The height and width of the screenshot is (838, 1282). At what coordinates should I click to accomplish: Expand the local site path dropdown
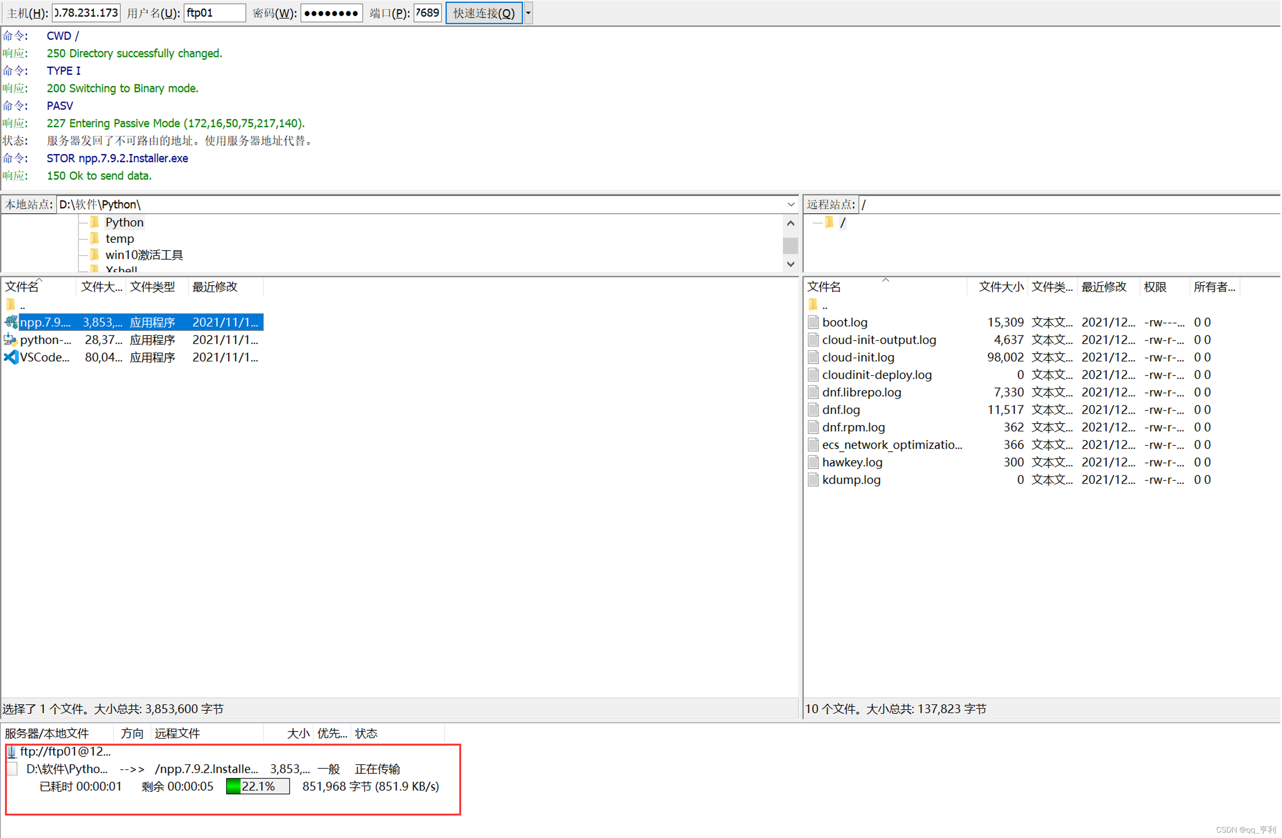coord(791,205)
